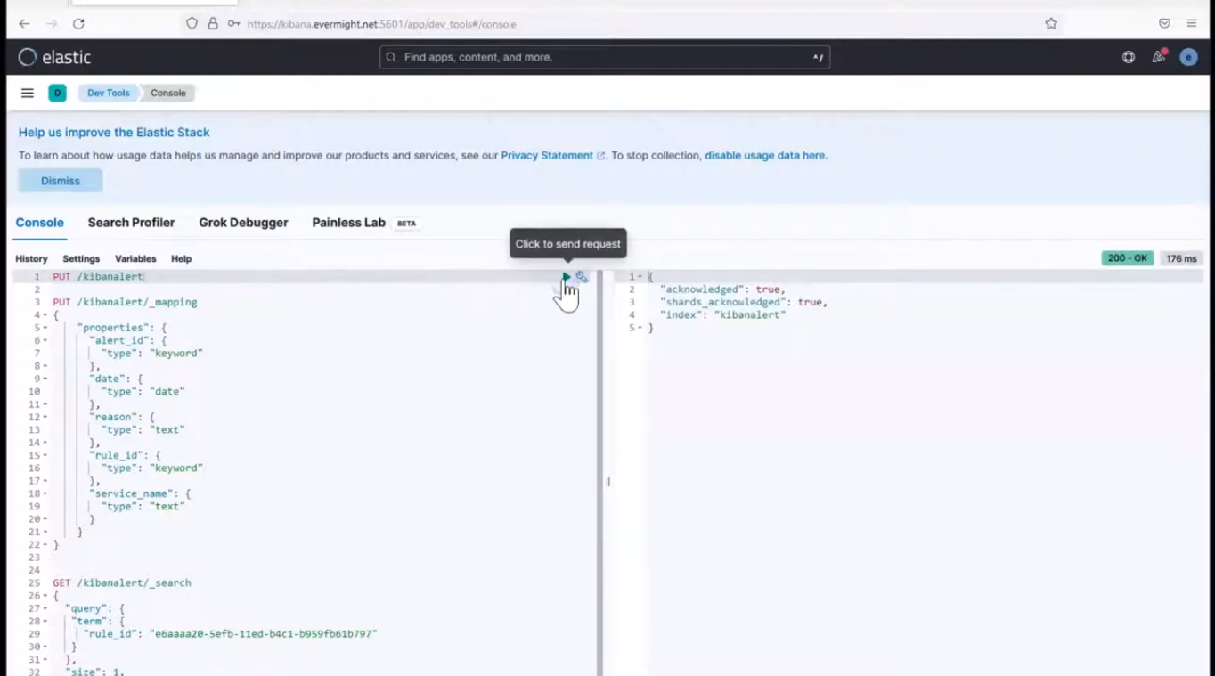Click the browser forward arrow
The width and height of the screenshot is (1215, 676).
point(51,24)
